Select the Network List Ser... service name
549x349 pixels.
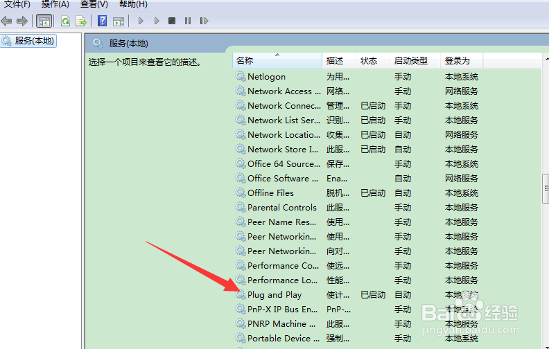point(284,120)
